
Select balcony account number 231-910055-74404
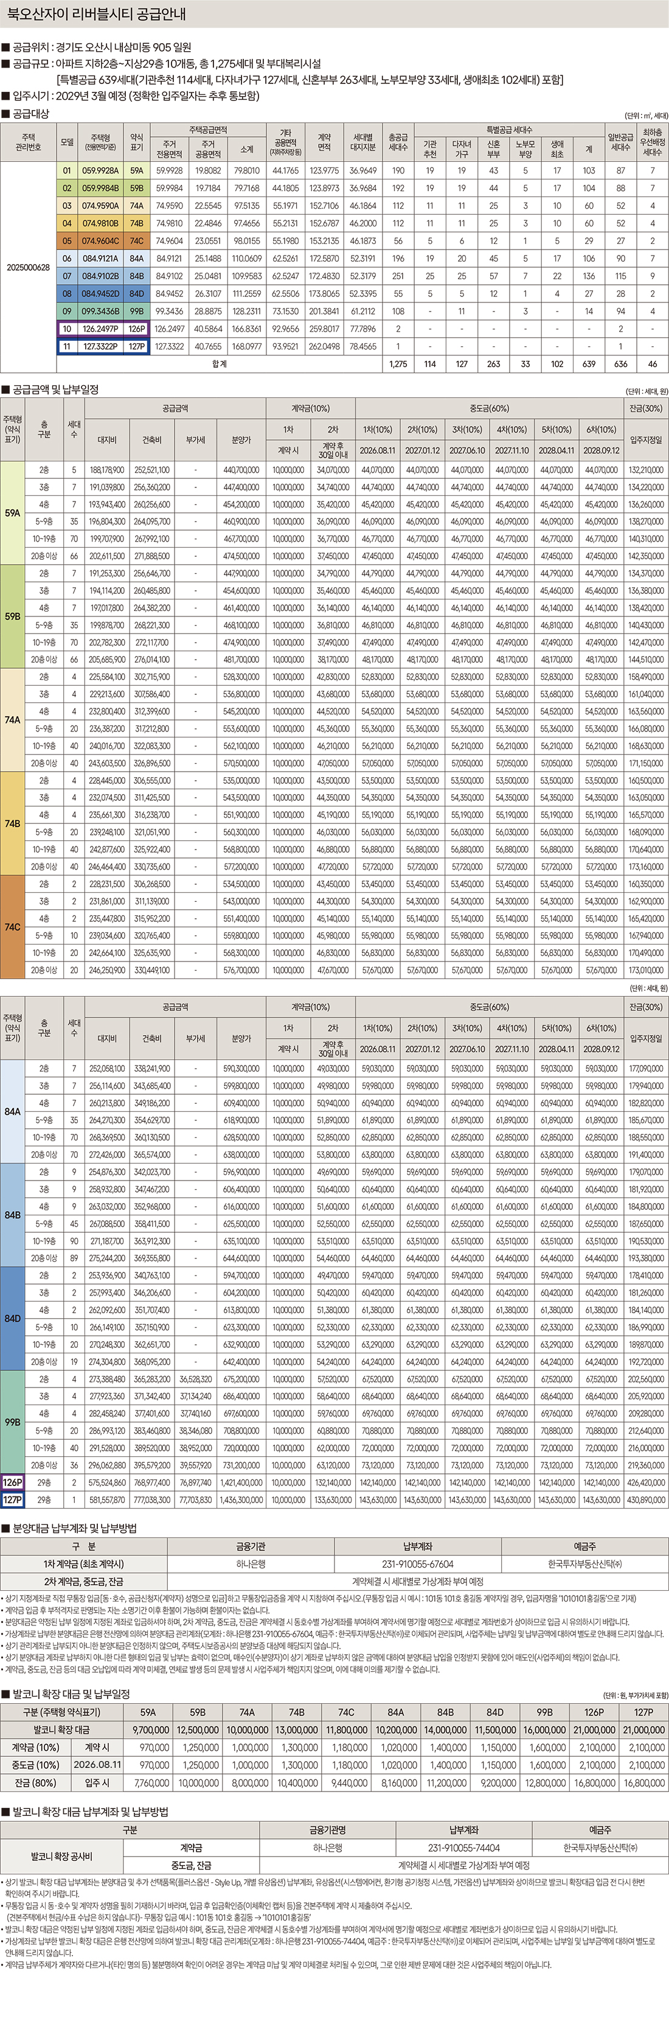463,1848
